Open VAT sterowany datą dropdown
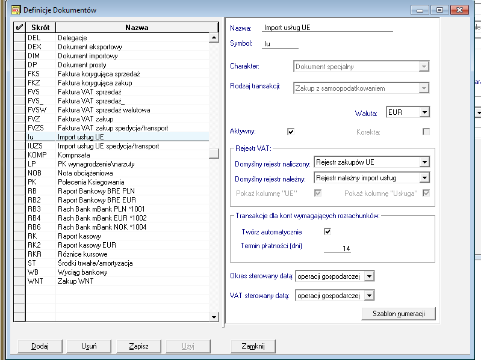481x360 pixels. 369,296
